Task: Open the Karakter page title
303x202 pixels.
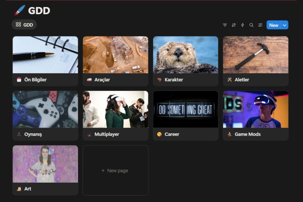Action: coord(174,80)
